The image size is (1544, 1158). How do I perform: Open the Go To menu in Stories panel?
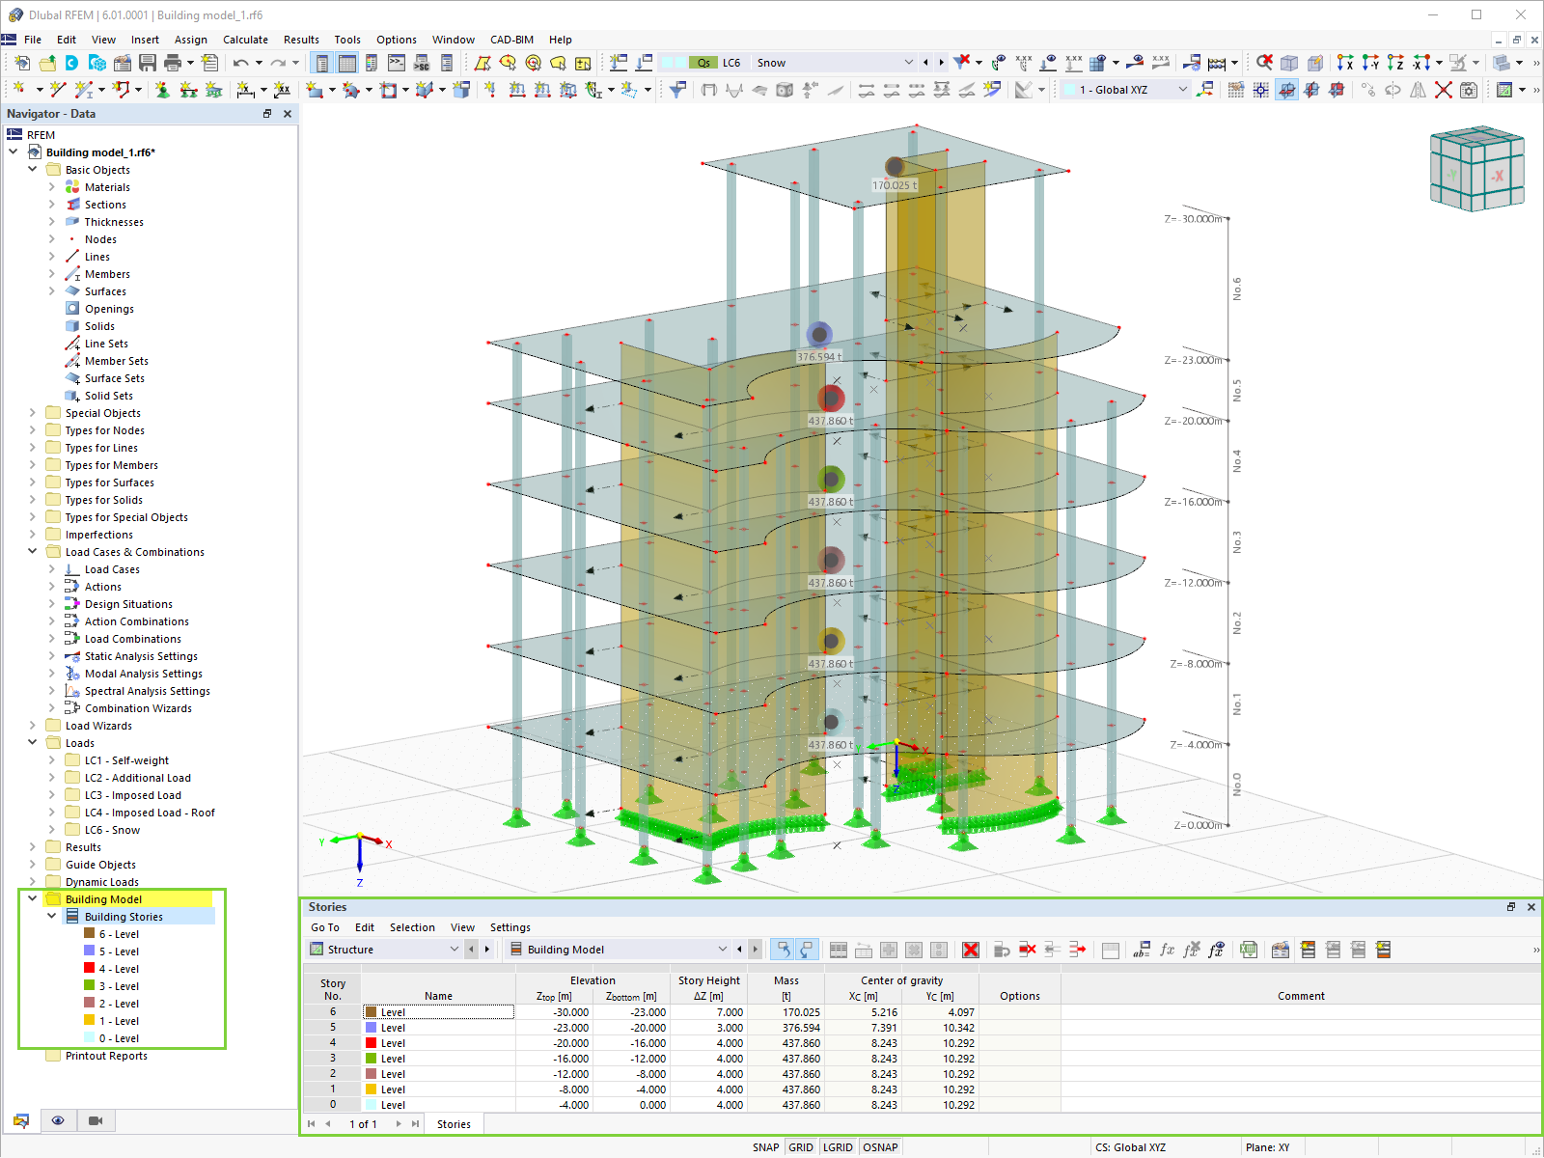(325, 927)
